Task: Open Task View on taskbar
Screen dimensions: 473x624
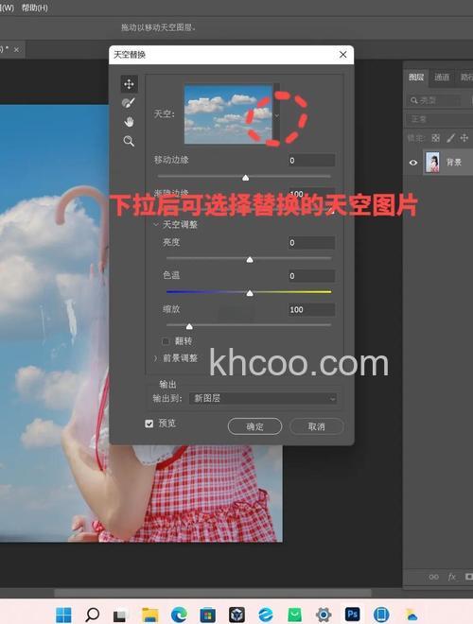Action: pos(119,615)
